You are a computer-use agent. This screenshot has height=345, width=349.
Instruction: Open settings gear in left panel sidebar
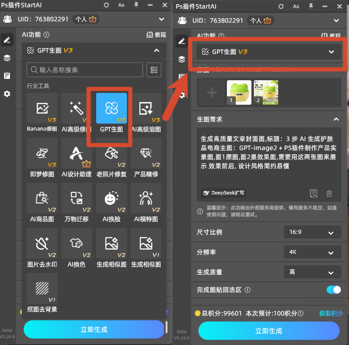[x=7, y=94]
